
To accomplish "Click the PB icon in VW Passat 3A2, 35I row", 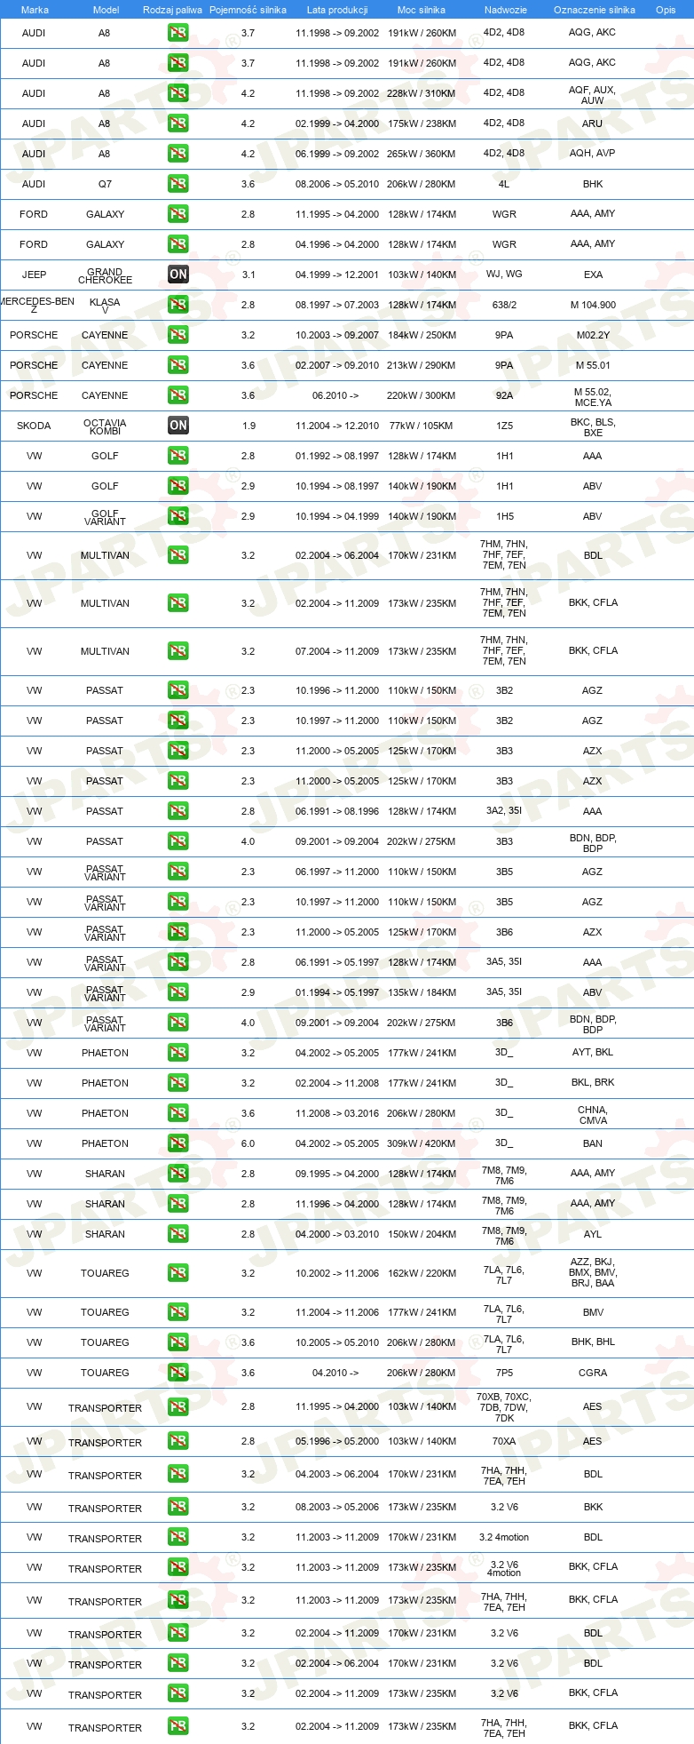I will (x=178, y=811).
